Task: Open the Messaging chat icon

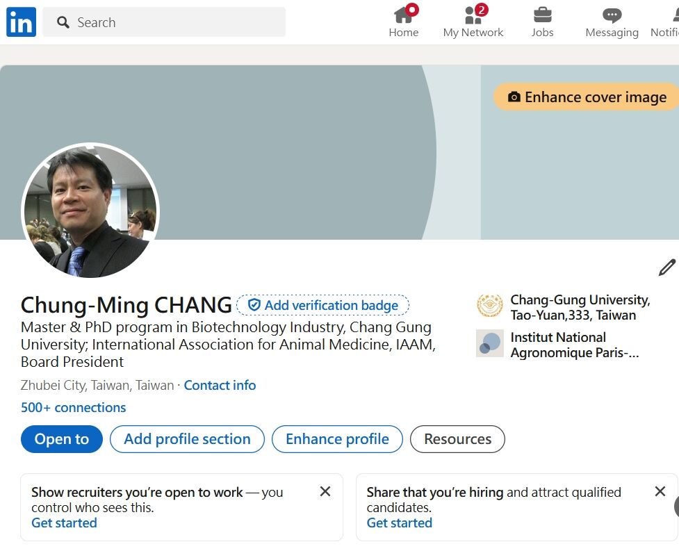Action: [x=612, y=16]
